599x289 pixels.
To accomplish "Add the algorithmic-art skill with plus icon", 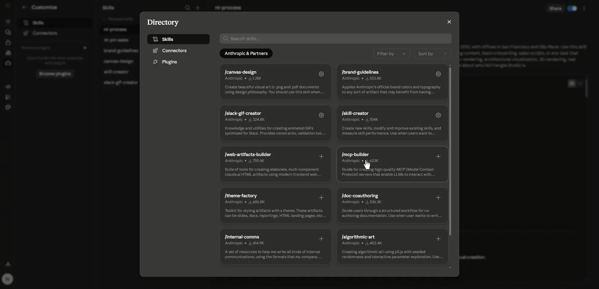I will [438, 239].
